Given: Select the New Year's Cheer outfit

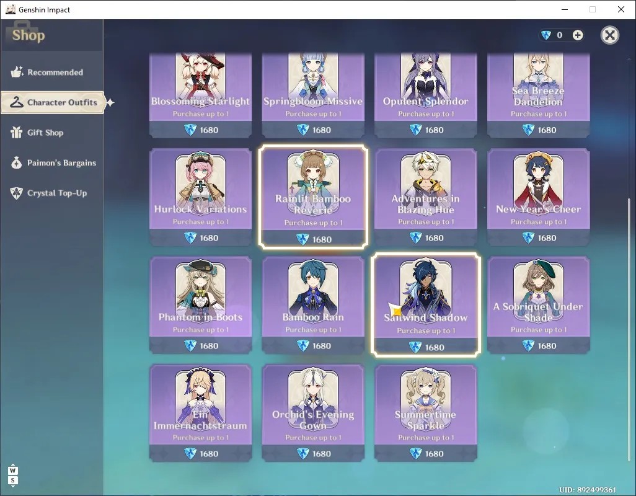Looking at the screenshot, I should pyautogui.click(x=538, y=197).
